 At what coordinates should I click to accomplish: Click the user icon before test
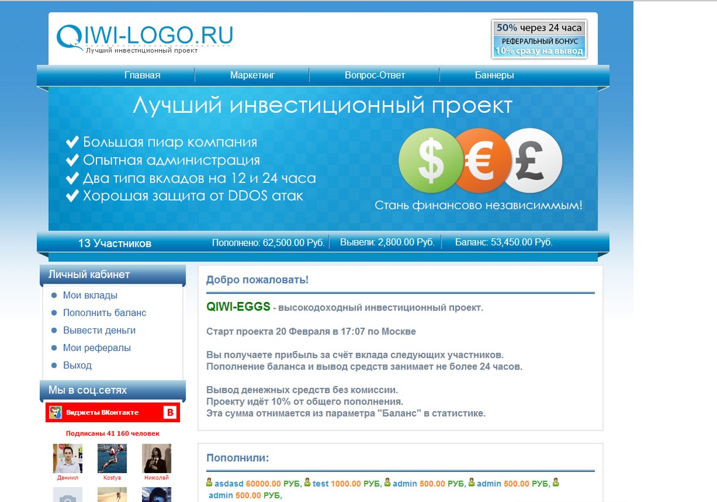click(x=307, y=482)
